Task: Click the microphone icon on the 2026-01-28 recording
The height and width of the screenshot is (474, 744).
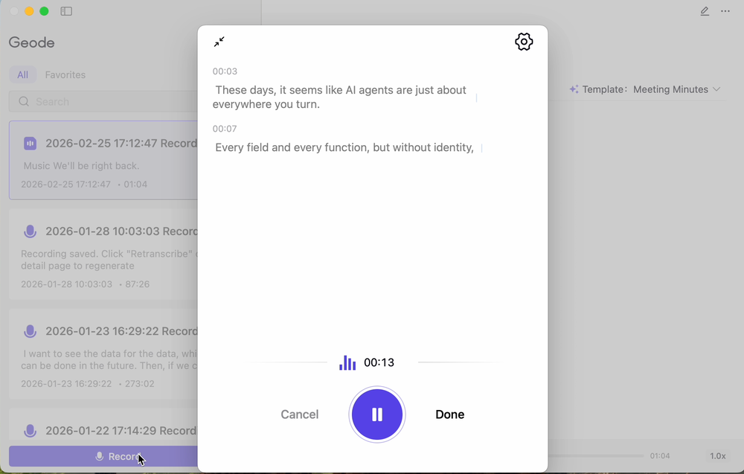Action: [x=30, y=231]
